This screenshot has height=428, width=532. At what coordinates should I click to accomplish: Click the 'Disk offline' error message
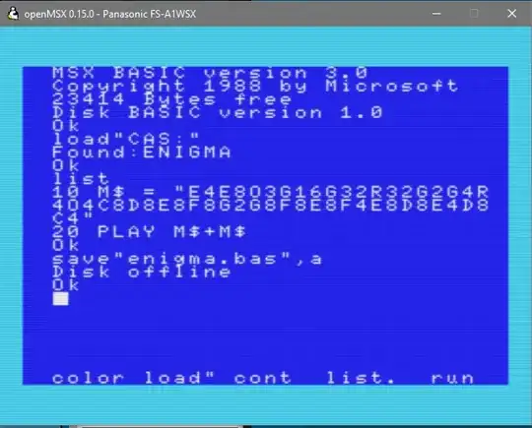click(x=142, y=272)
